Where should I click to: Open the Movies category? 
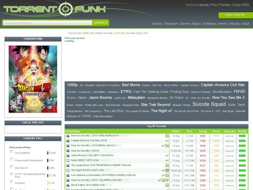(x=157, y=23)
